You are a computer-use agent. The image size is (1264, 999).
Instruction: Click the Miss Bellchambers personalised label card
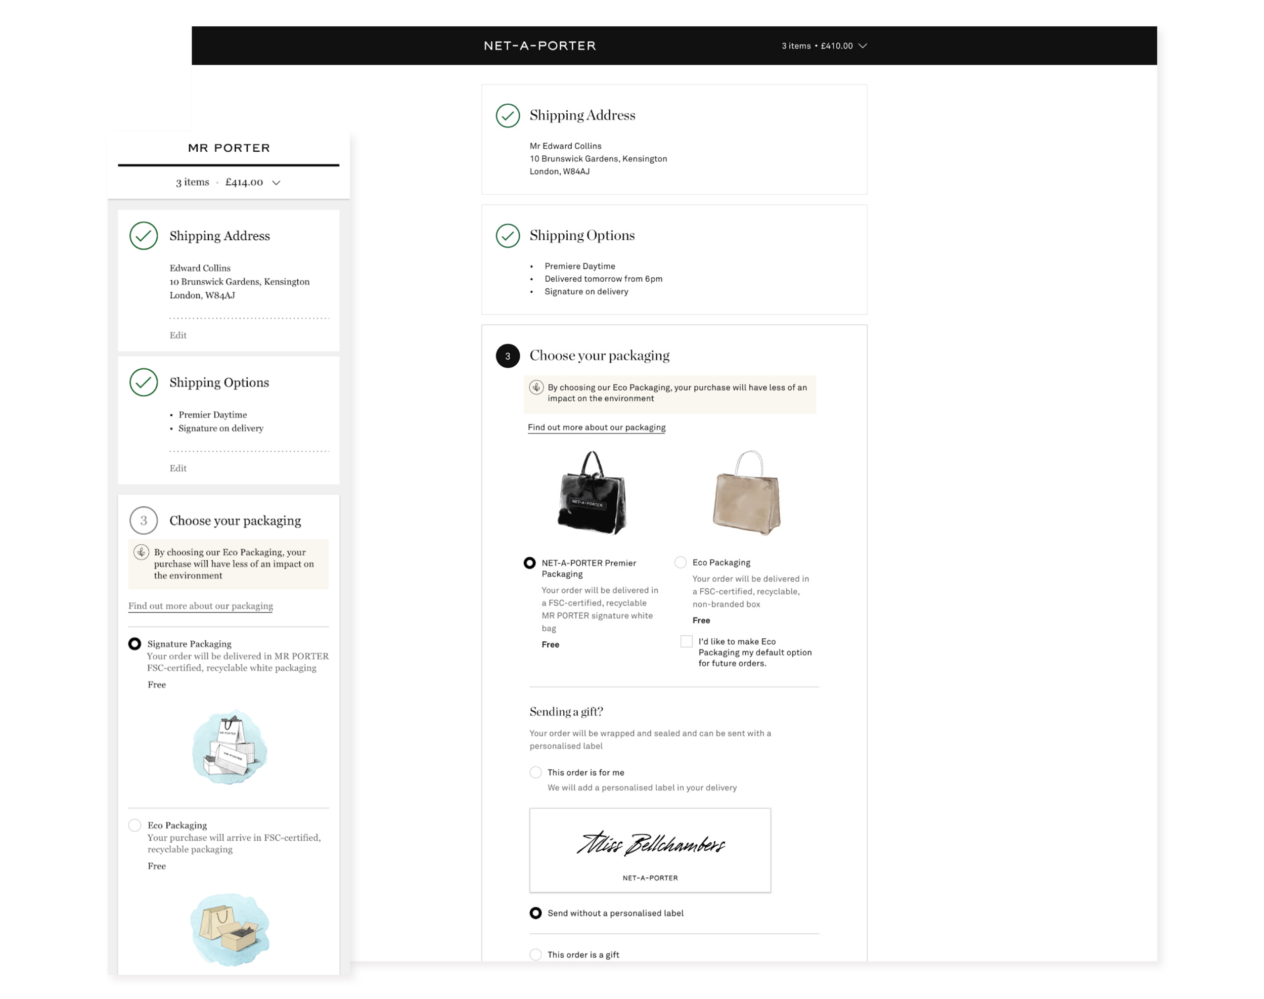pos(650,850)
